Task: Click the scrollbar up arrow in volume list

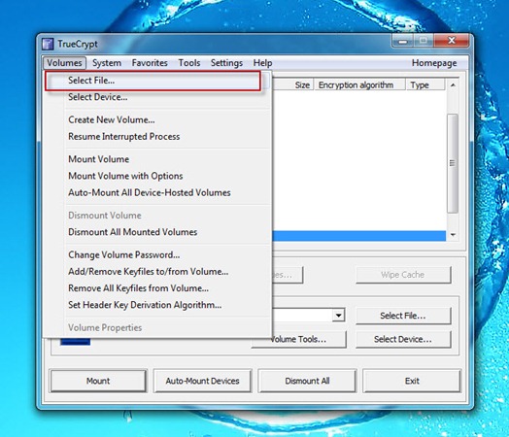Action: click(453, 85)
